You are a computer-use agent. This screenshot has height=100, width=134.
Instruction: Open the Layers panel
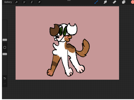tap(124, 2)
